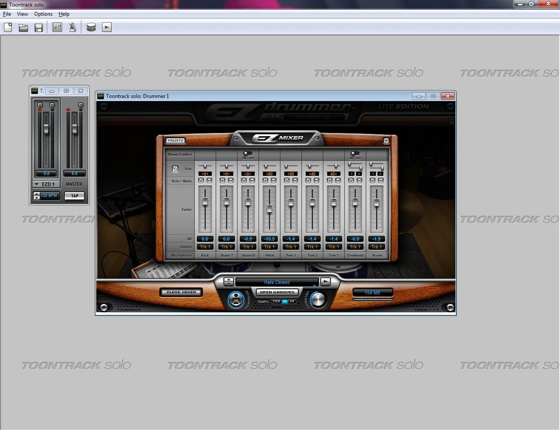Open the PRESETS menu in EZ Mixer

click(175, 140)
